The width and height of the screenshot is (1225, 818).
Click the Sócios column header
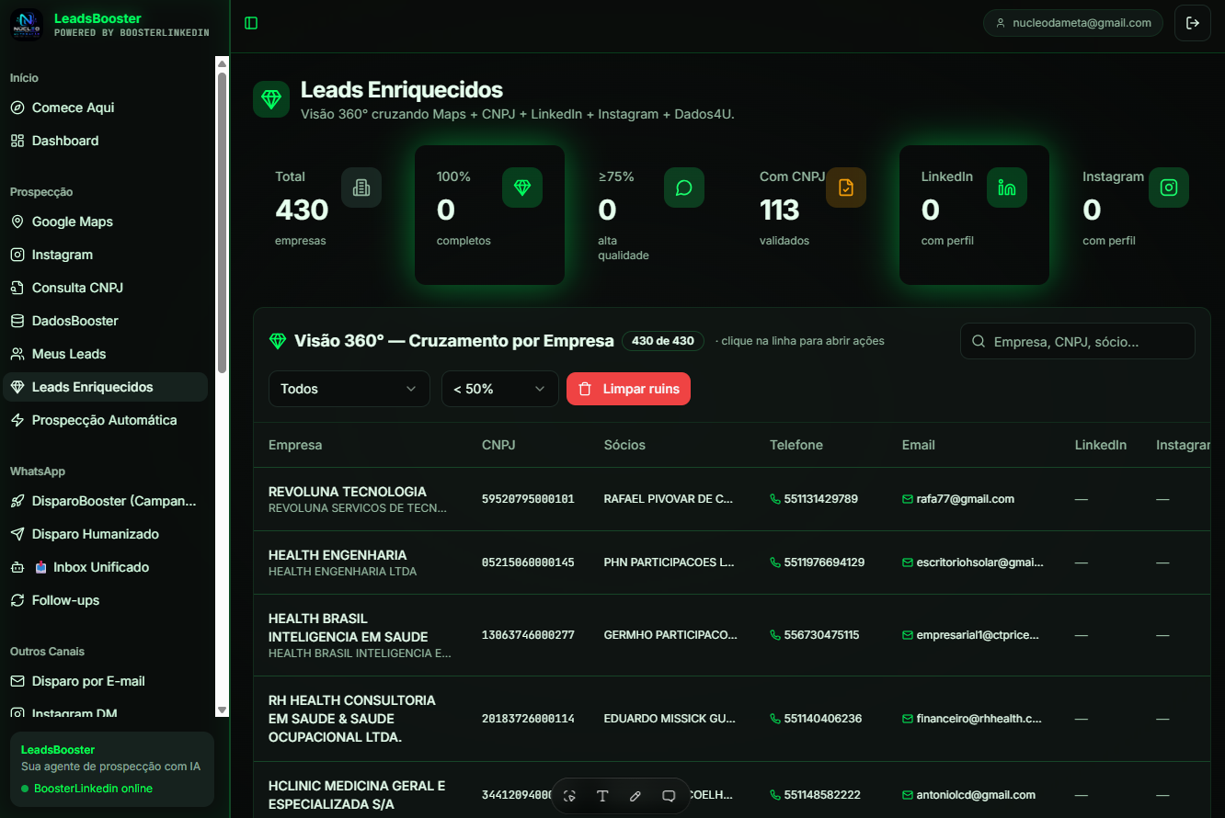pyautogui.click(x=624, y=445)
